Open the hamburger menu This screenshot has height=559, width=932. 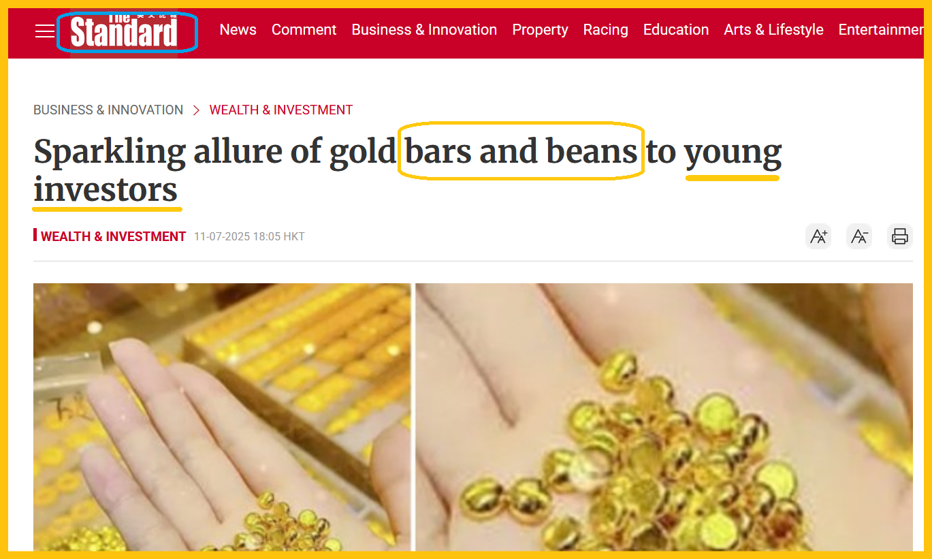pyautogui.click(x=45, y=31)
